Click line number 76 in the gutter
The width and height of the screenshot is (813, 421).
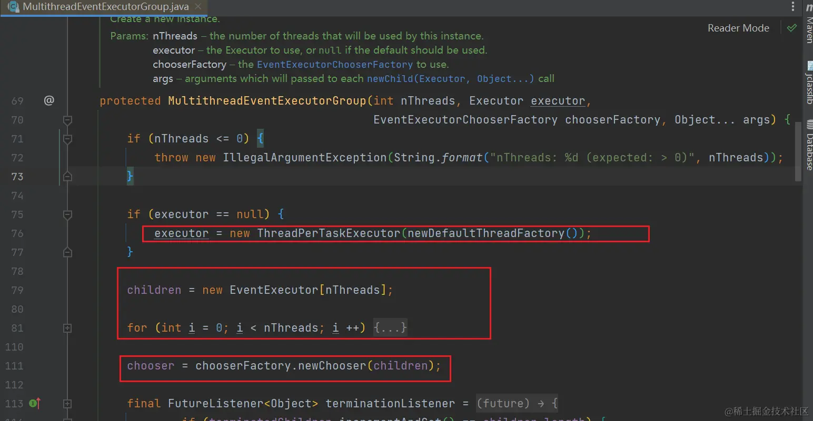pyautogui.click(x=17, y=233)
